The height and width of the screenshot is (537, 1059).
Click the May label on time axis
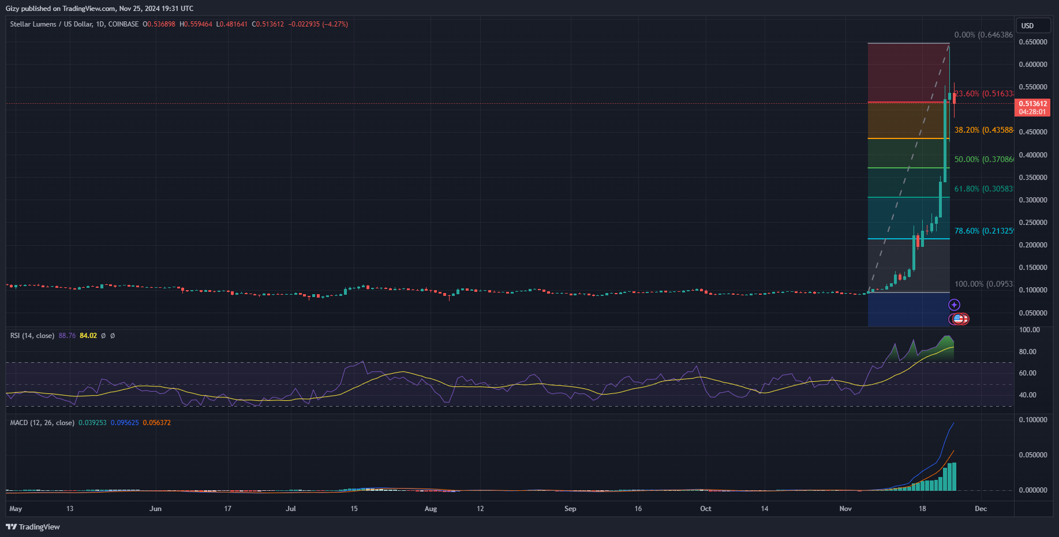click(16, 509)
